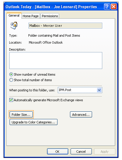Click 'Folder containing Mail and Post Items' text
Screen dimensions: 122x160
(x=54, y=35)
